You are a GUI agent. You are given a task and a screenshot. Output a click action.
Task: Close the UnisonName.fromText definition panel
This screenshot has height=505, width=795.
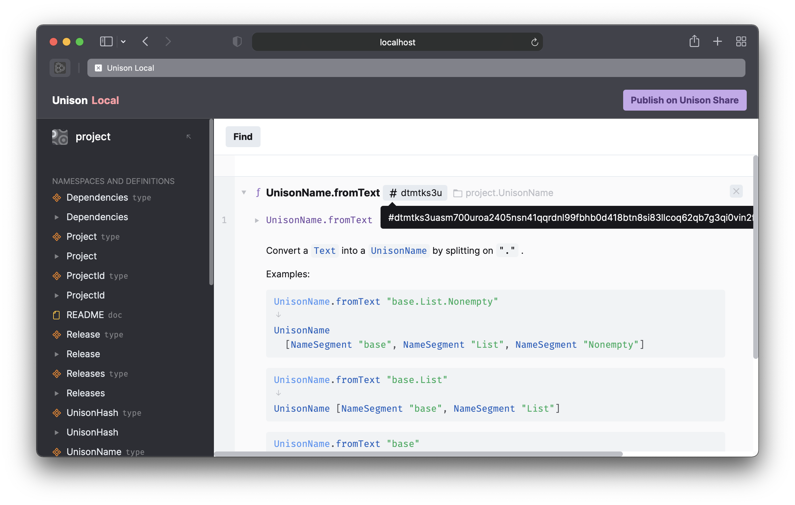coord(736,191)
